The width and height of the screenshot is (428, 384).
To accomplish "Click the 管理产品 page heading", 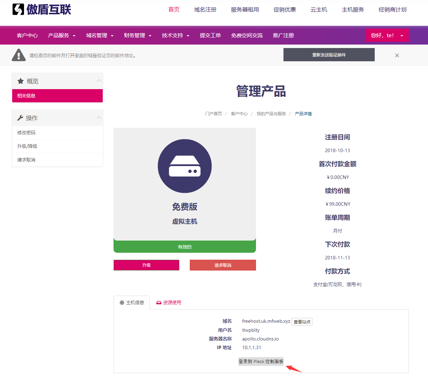I will tap(261, 91).
